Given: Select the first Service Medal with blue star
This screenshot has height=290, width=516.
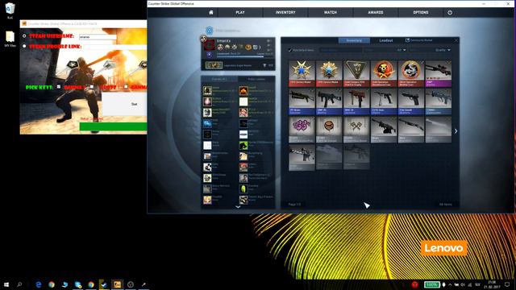Looking at the screenshot, I should [x=302, y=73].
